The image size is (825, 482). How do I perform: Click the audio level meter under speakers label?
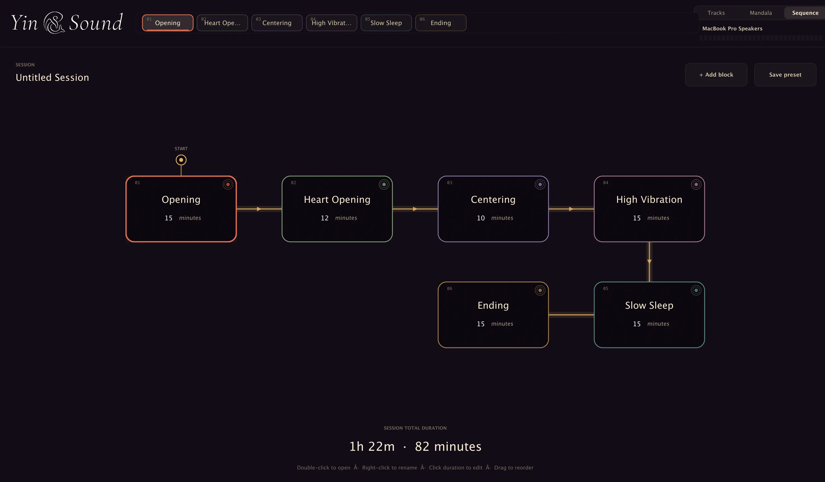point(761,38)
